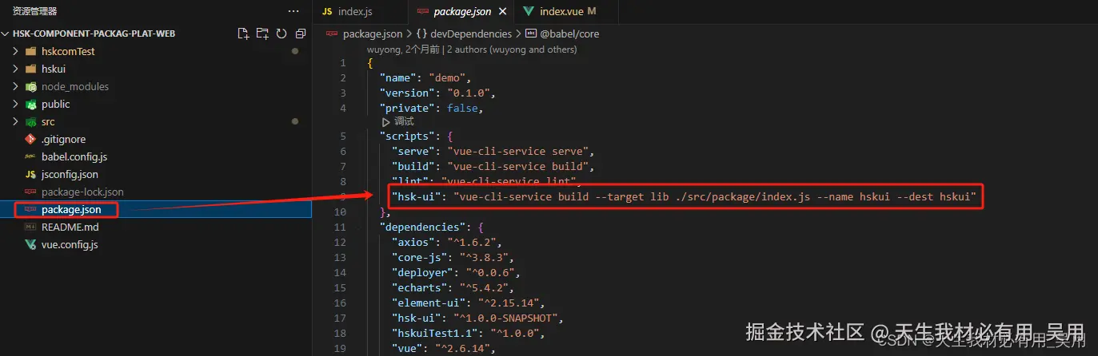
Task: Expand the hskui folder chevron
Action: click(x=15, y=69)
